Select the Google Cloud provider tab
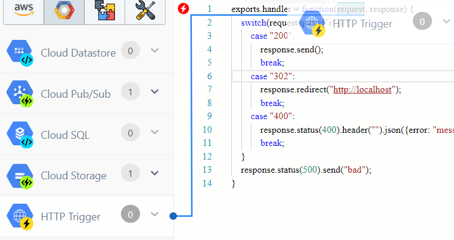The image size is (454, 240). [64, 11]
